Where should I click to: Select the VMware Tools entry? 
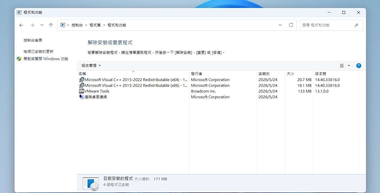click(217, 91)
